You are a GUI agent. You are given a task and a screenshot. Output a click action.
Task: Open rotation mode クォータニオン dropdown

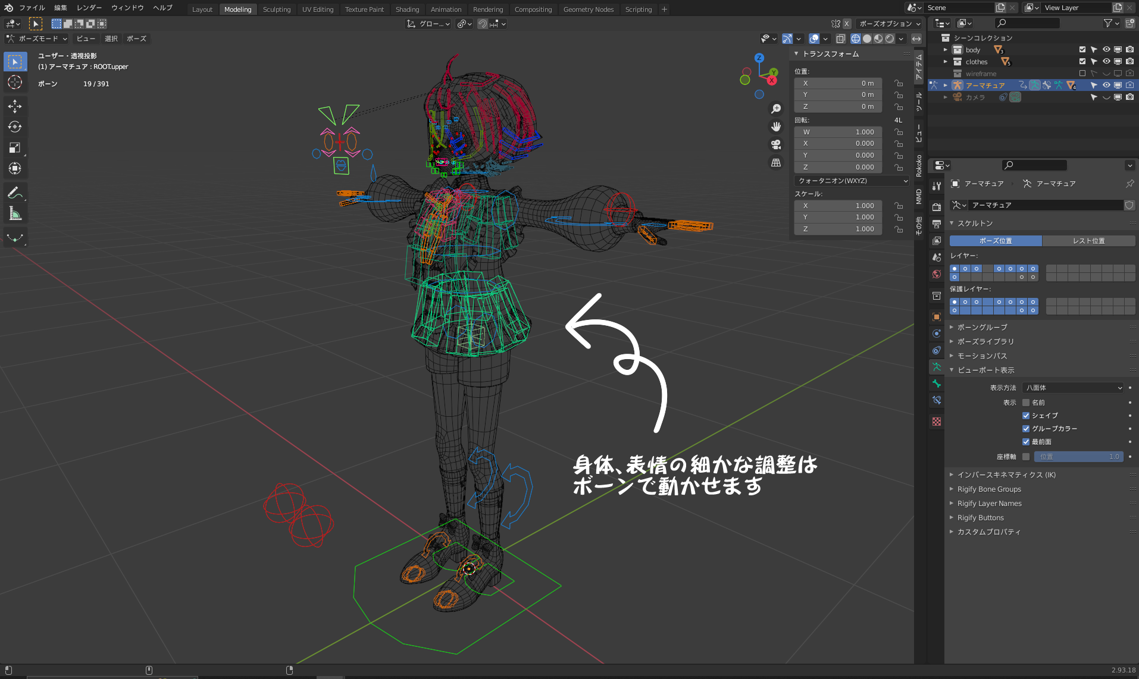(x=852, y=181)
